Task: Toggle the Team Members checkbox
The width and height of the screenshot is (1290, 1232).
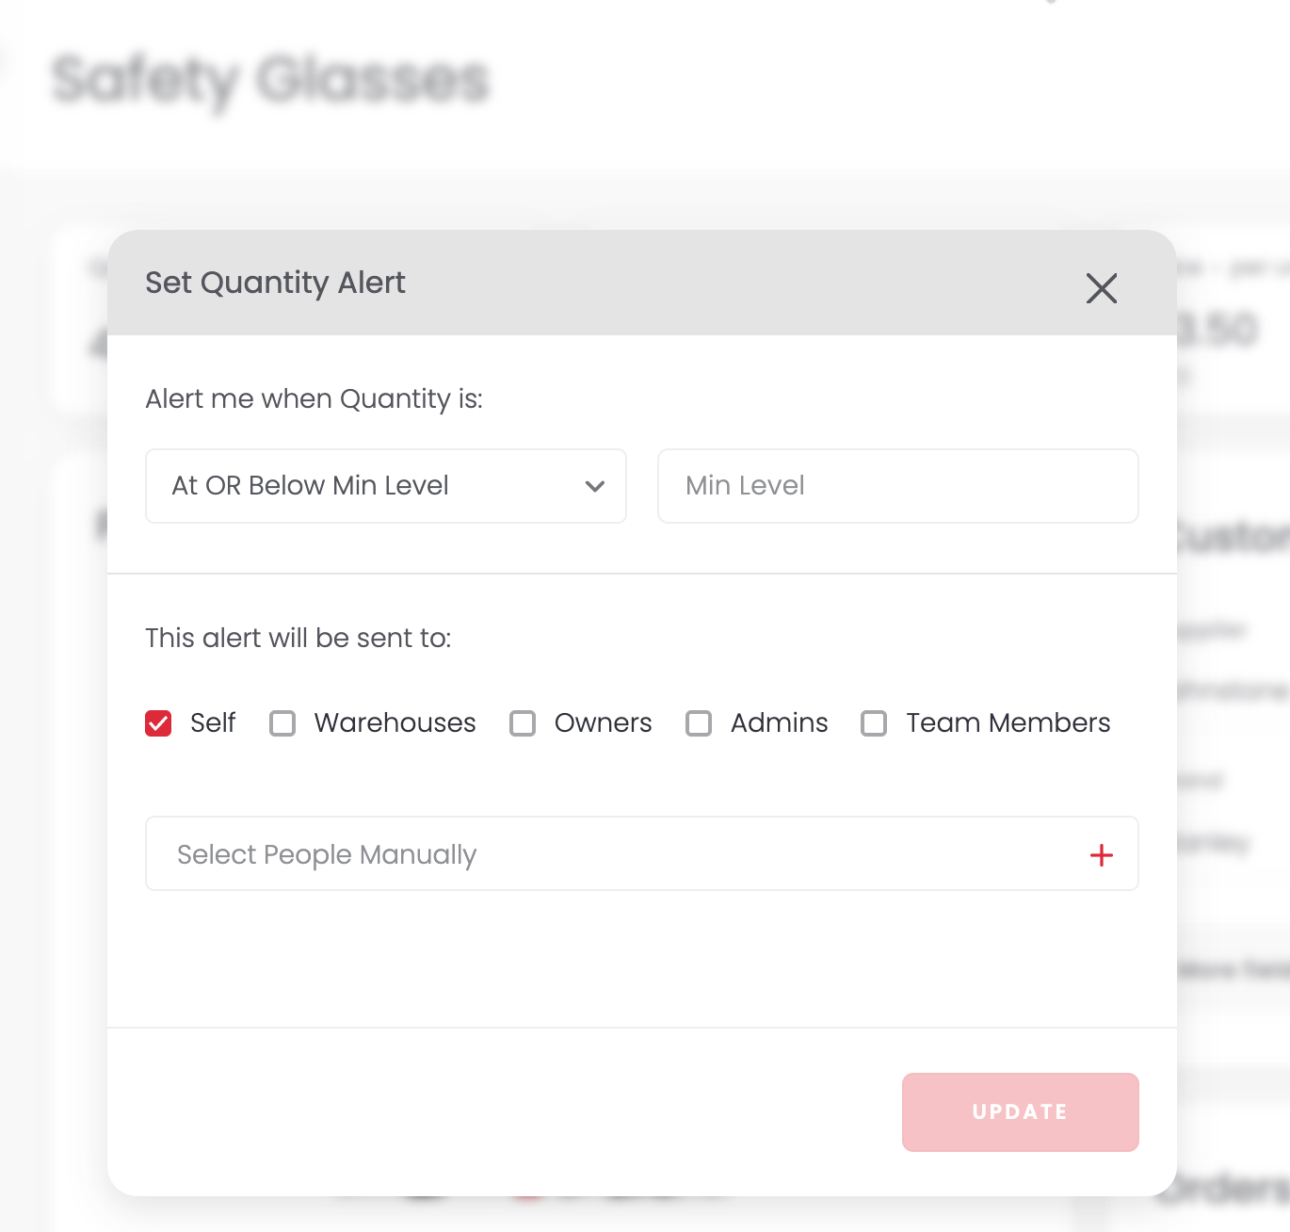Action: (874, 723)
